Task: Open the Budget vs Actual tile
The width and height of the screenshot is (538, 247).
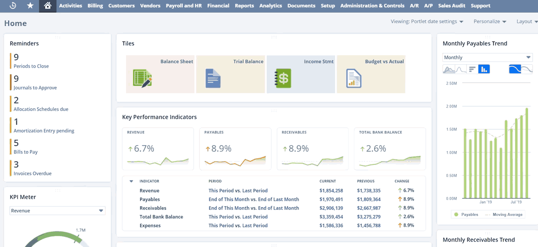Action: tap(370, 74)
